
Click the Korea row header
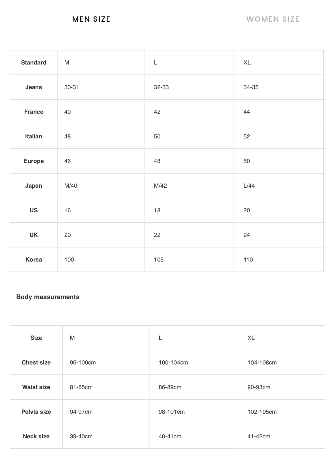click(34, 259)
